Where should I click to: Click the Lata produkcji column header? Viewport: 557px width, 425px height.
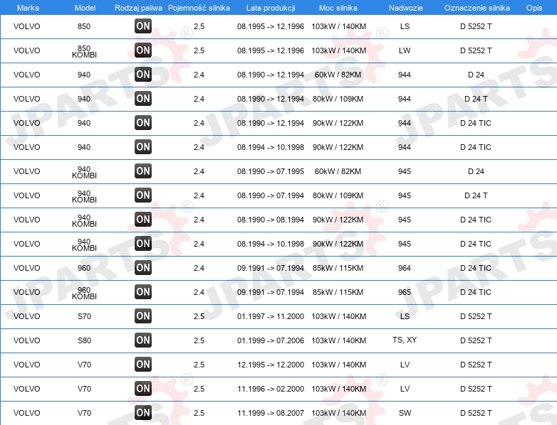pos(271,8)
